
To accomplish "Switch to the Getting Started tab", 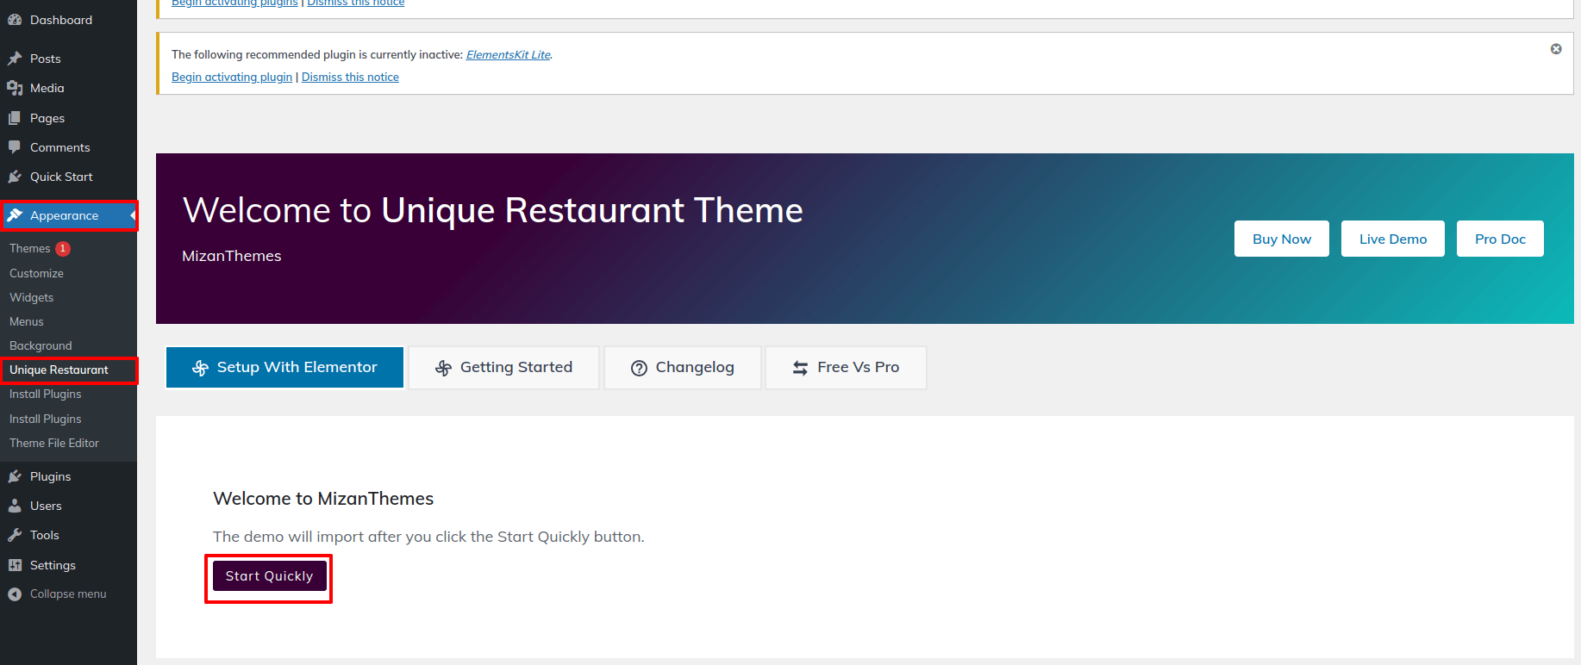I will pyautogui.click(x=503, y=368).
